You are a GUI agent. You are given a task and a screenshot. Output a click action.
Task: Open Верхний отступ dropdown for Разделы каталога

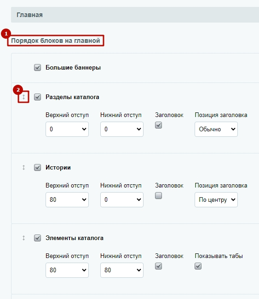[x=67, y=129]
